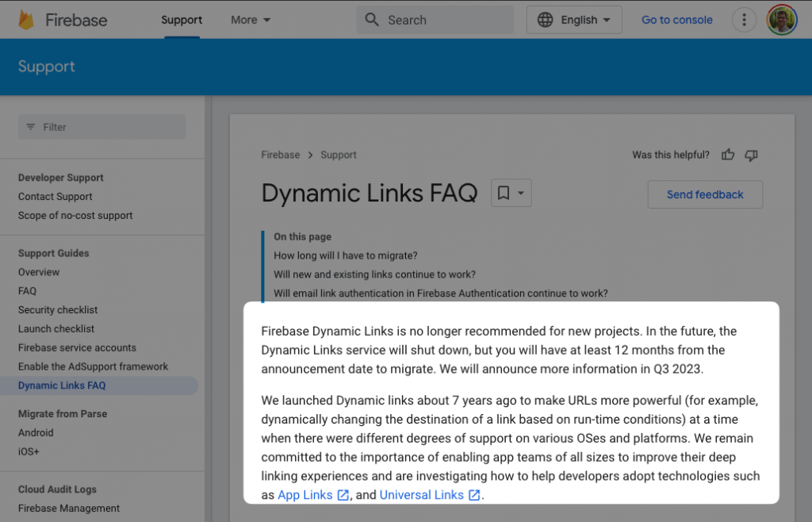
Task: Click the search magnifier icon
Action: [x=372, y=20]
